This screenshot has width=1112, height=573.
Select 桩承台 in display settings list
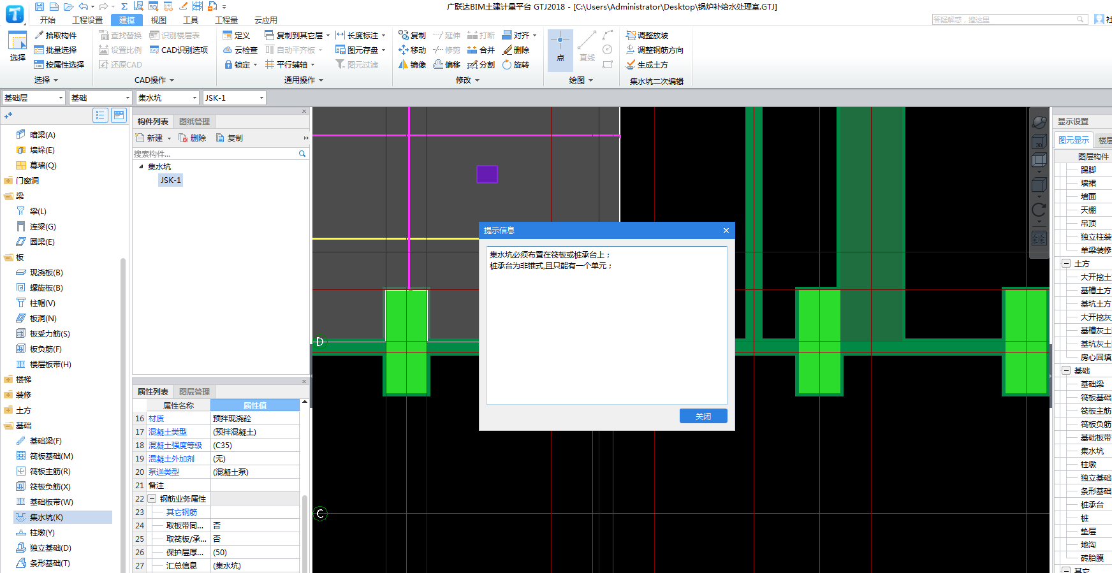click(1092, 505)
